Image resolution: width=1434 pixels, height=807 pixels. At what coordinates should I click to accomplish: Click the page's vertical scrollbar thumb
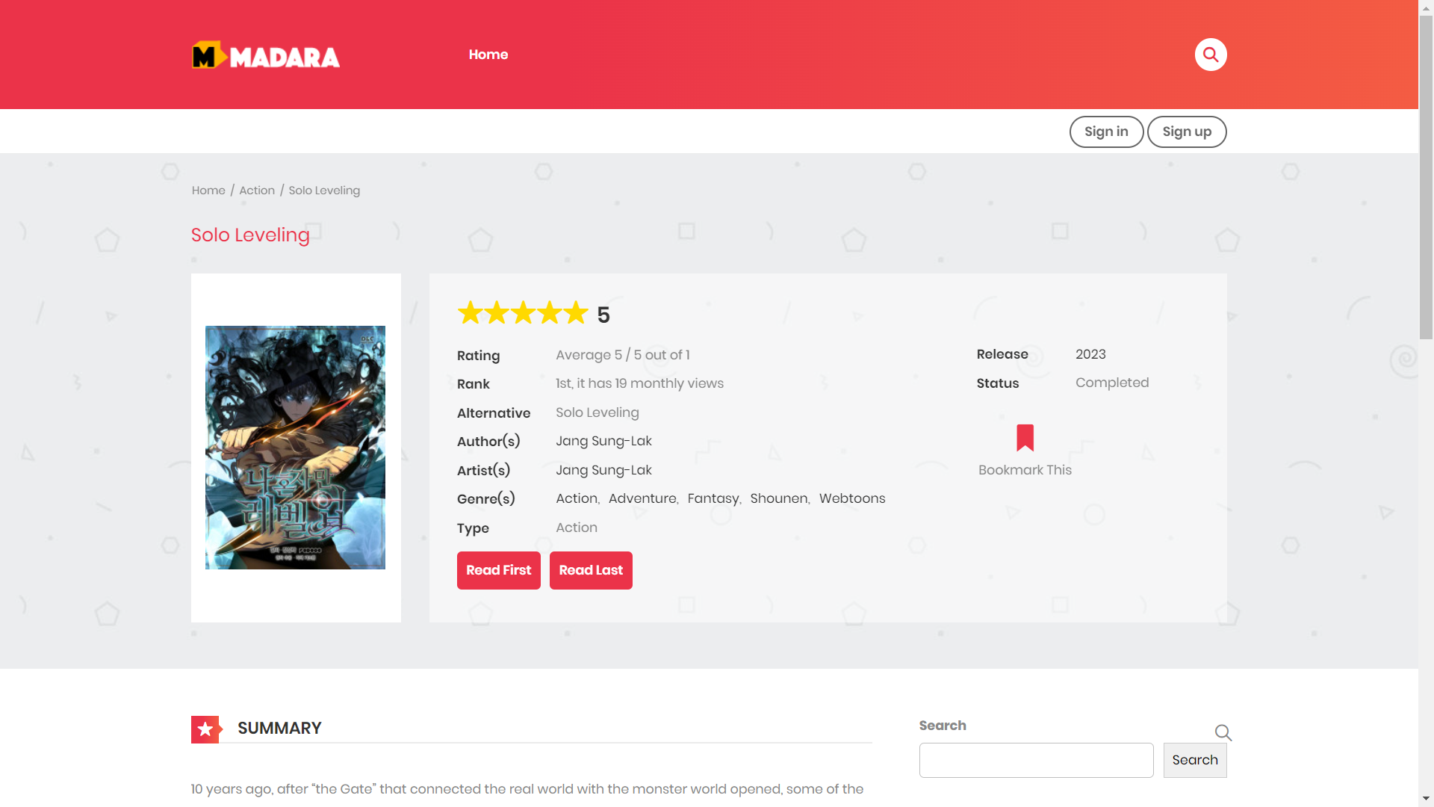1425,177
